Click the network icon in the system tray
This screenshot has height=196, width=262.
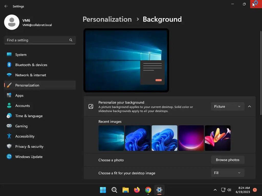tap(223, 190)
